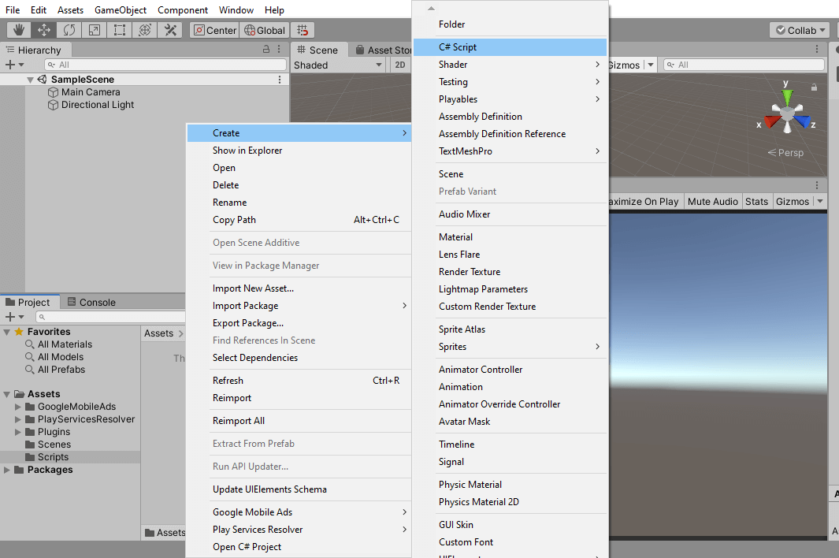The width and height of the screenshot is (839, 558).
Task: Open the custom editor tools icon
Action: tap(170, 30)
